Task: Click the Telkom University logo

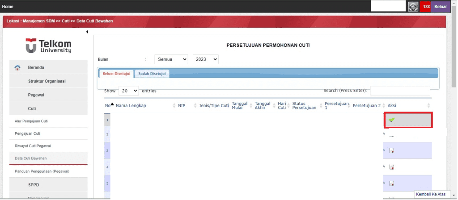Action: (x=48, y=46)
